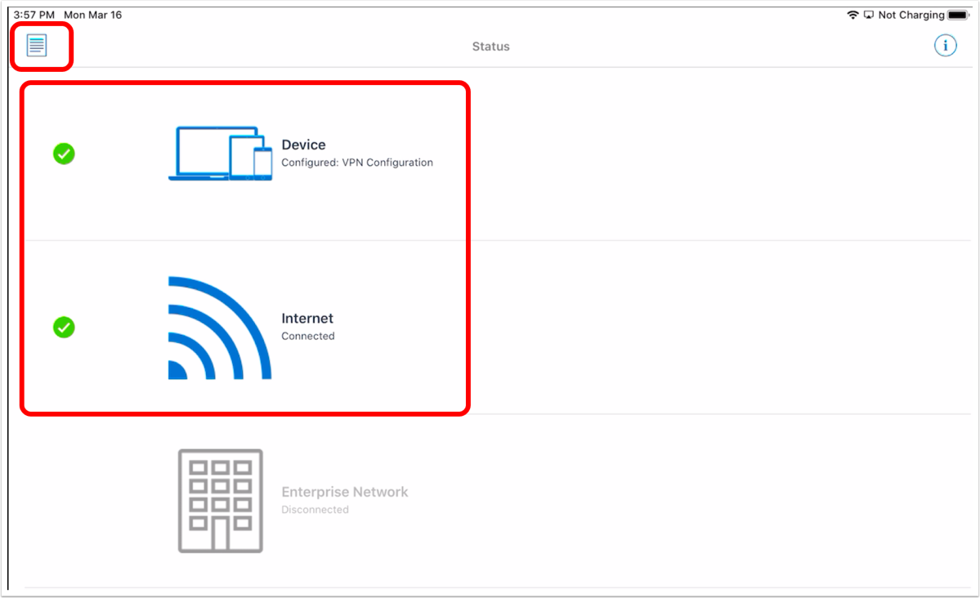Select the Internet row title
This screenshot has height=598, width=980.
click(307, 319)
